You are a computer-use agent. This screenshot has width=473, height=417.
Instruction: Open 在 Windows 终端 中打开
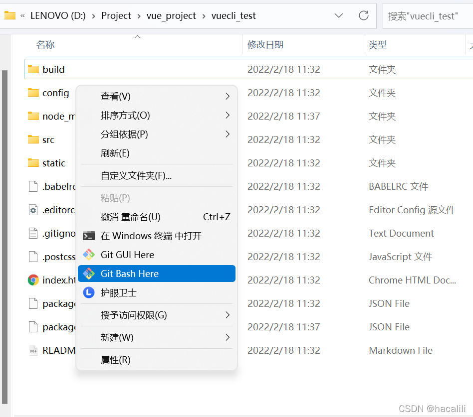tap(157, 236)
